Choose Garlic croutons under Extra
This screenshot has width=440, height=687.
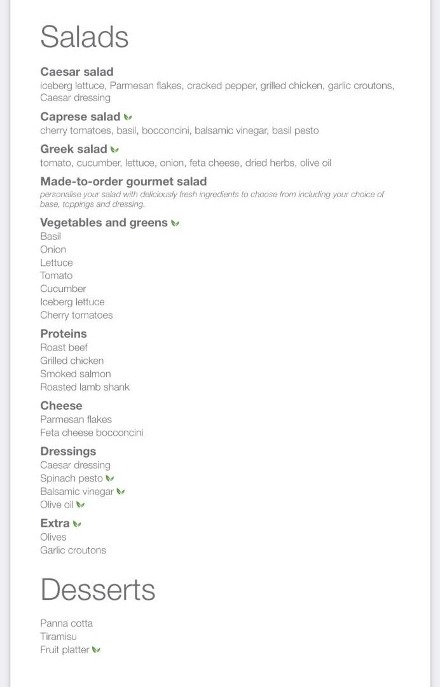coord(73,550)
